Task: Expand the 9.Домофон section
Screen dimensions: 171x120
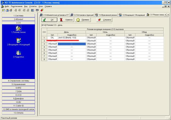Action: (x=18, y=99)
